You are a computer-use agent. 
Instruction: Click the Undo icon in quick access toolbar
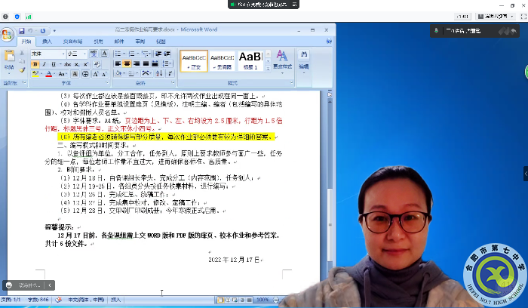pyautogui.click(x=31, y=31)
